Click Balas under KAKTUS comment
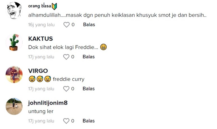Image resolution: width=217 pixels, height=129 pixels. coord(89,57)
